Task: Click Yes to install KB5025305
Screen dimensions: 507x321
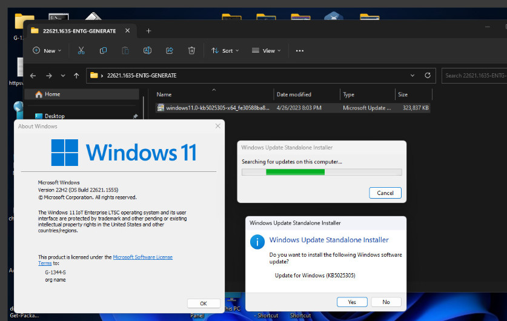Action: pyautogui.click(x=352, y=302)
